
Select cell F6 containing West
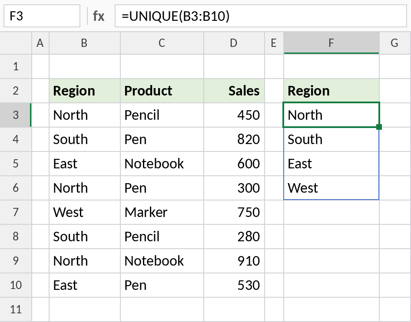[x=331, y=188]
